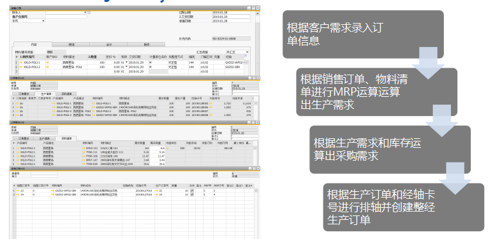This screenshot has width=495, height=239.
Task: Switch to the 会计 tab in sales order
Action: [x=108, y=45]
